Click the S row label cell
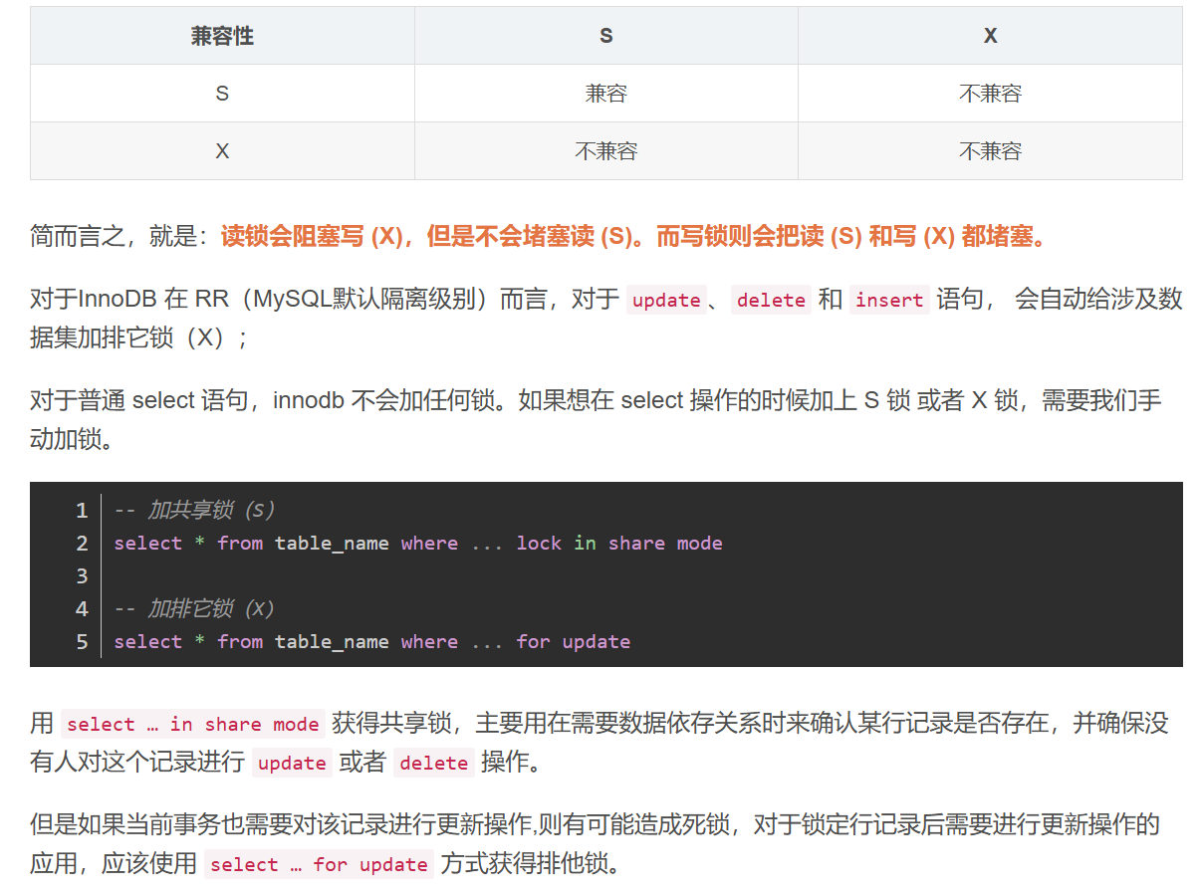Viewport: 1201px width, 895px height. click(222, 94)
